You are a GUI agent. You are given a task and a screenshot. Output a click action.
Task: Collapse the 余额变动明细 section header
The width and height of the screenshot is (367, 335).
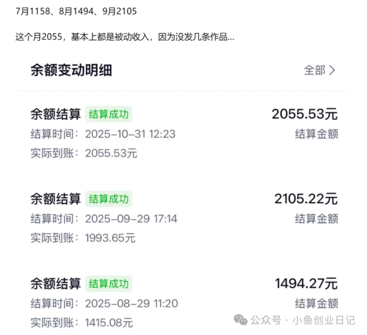tap(71, 71)
